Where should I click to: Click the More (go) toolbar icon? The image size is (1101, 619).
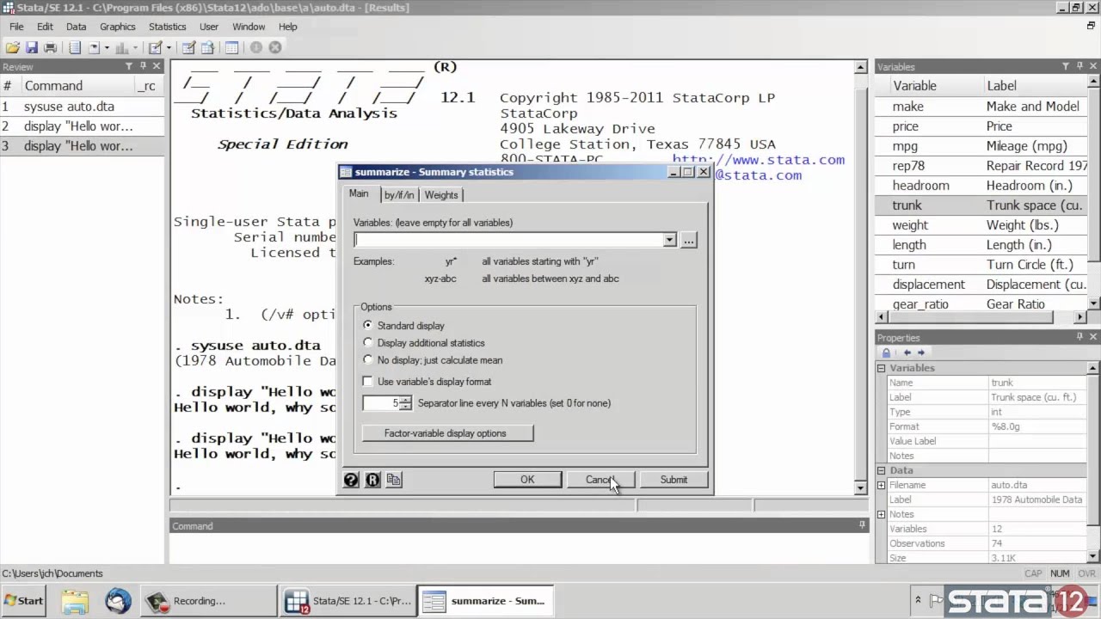click(x=256, y=47)
